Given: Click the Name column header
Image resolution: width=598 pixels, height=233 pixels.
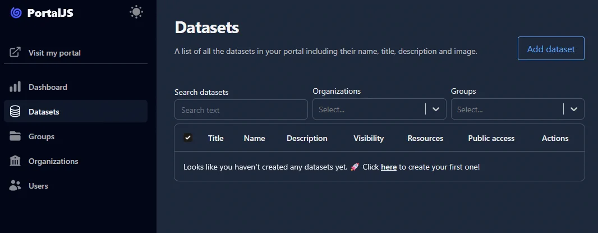Looking at the screenshot, I should 254,138.
